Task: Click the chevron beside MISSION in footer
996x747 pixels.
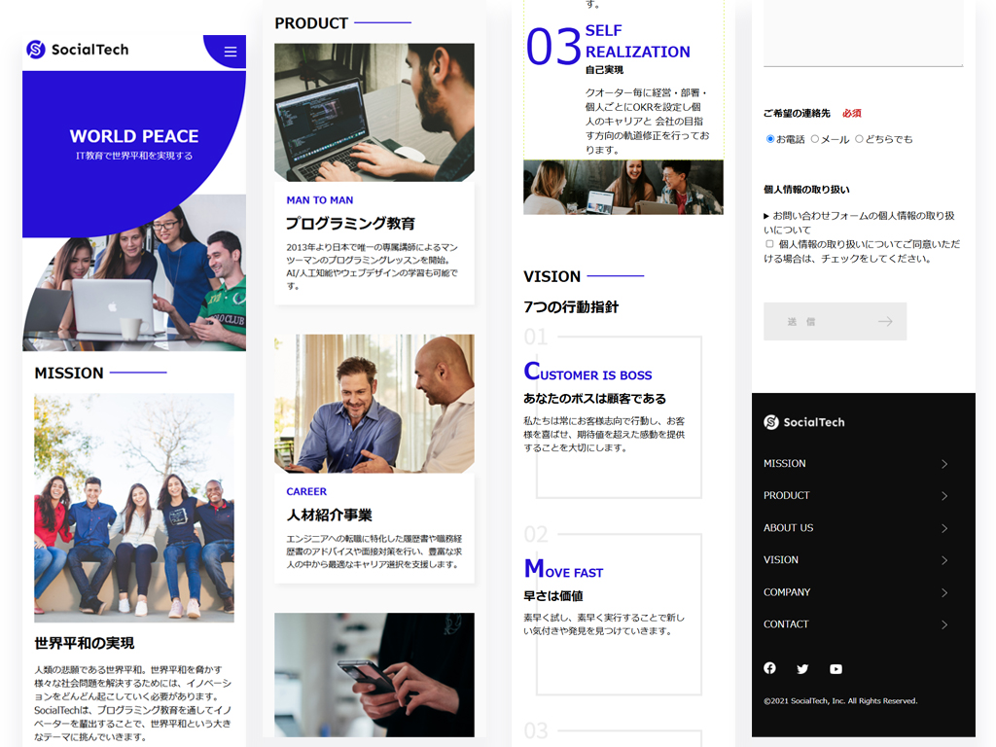Action: coord(943,464)
